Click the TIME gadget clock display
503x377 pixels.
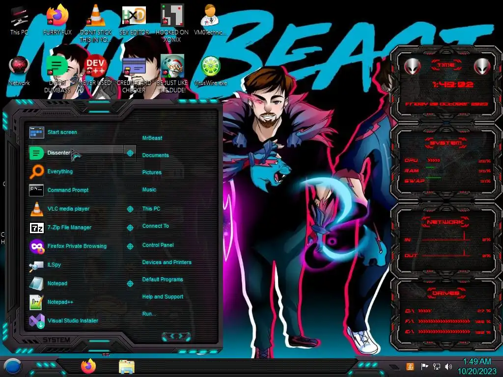(x=452, y=84)
